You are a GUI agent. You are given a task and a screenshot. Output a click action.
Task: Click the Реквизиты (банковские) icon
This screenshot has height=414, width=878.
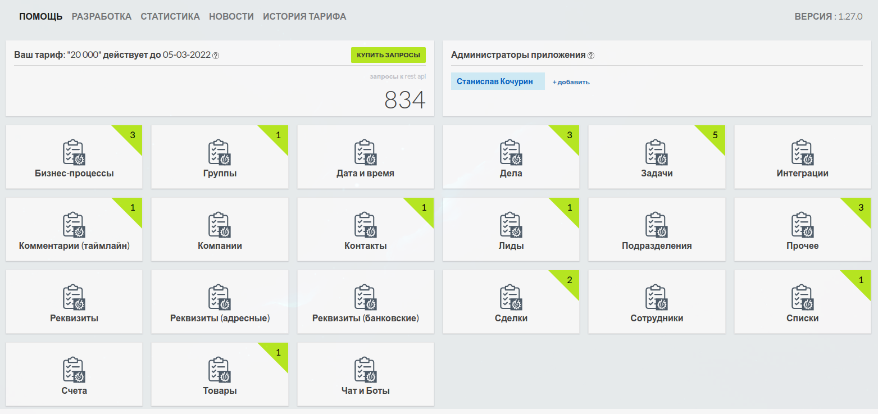pyautogui.click(x=366, y=297)
